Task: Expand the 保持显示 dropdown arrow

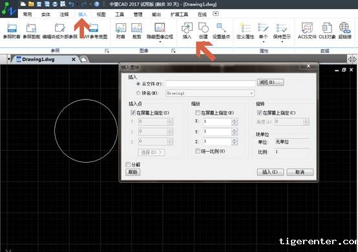Action: click(282, 42)
